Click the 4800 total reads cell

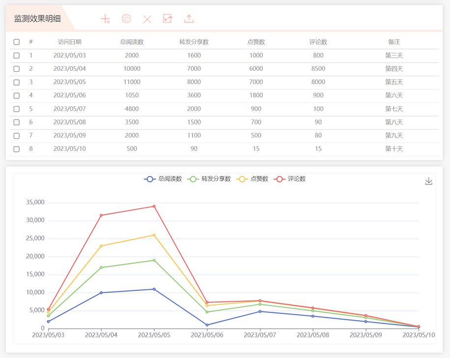tap(132, 109)
